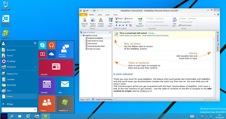Open the Calendar tile
226x119 pixels.
(47, 86)
